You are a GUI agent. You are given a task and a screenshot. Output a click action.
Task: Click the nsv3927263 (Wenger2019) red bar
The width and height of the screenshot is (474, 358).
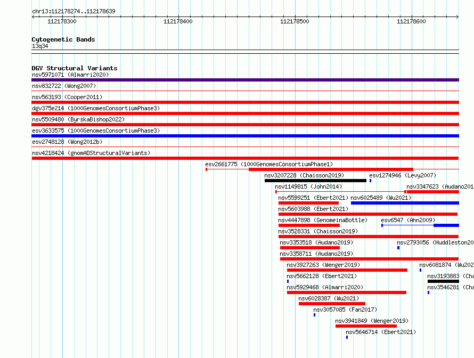(x=347, y=270)
